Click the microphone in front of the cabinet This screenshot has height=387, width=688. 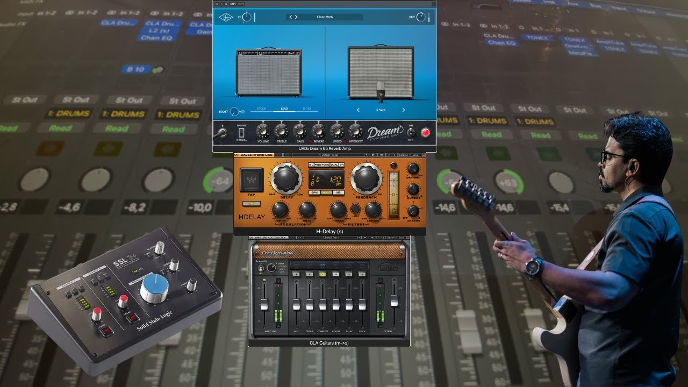[381, 91]
